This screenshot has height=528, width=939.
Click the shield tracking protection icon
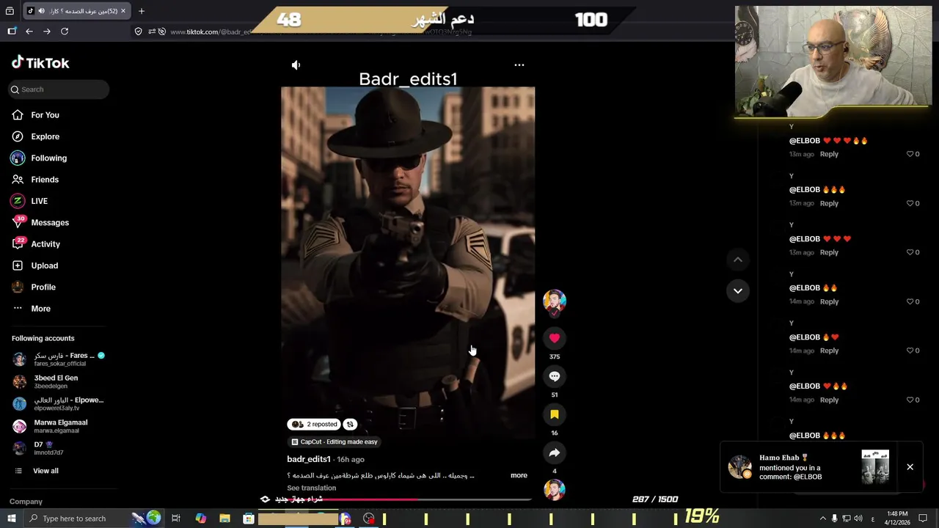(x=138, y=32)
